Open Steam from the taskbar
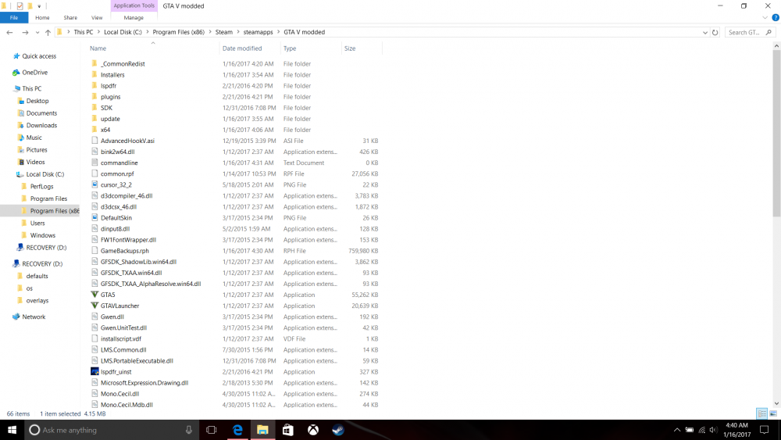Viewport: 781px width, 440px height. (x=338, y=430)
